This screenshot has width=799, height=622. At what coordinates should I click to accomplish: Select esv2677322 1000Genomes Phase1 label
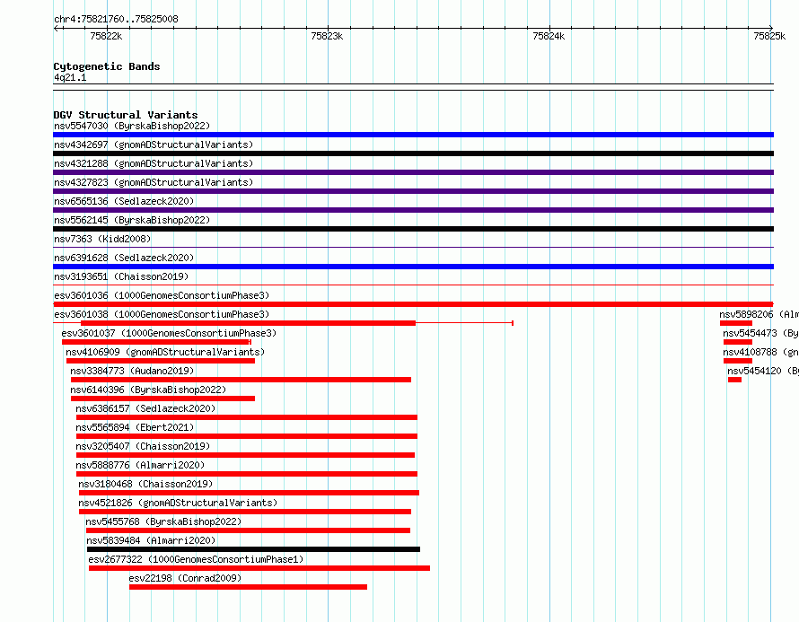(196, 559)
